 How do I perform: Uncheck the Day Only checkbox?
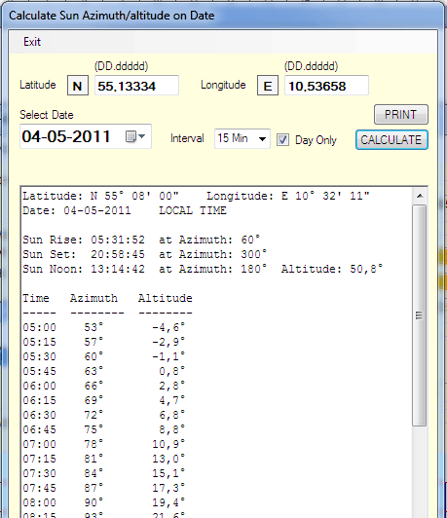point(282,140)
